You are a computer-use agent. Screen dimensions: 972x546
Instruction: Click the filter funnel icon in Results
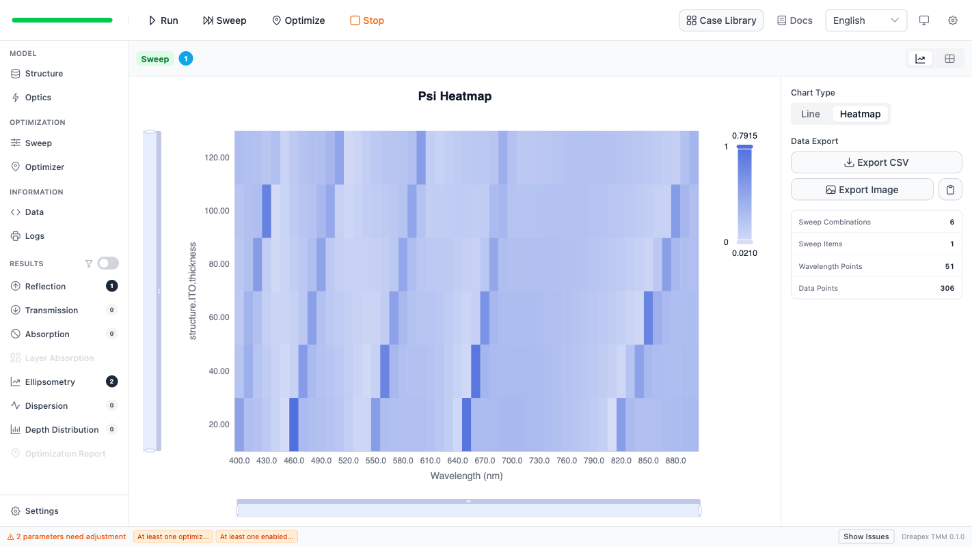89,263
